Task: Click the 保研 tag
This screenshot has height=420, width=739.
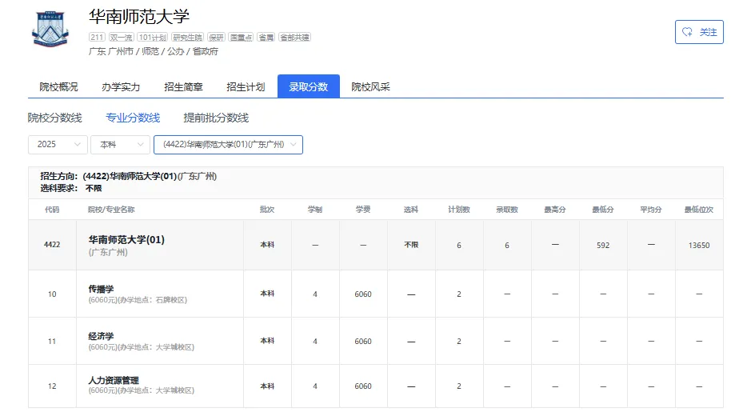Action: click(216, 38)
